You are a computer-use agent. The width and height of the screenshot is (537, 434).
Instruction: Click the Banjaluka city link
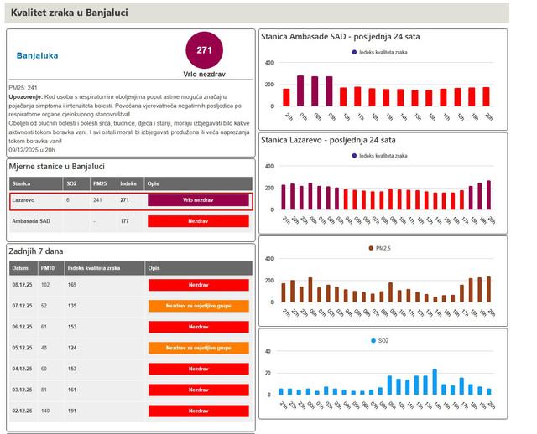click(37, 55)
